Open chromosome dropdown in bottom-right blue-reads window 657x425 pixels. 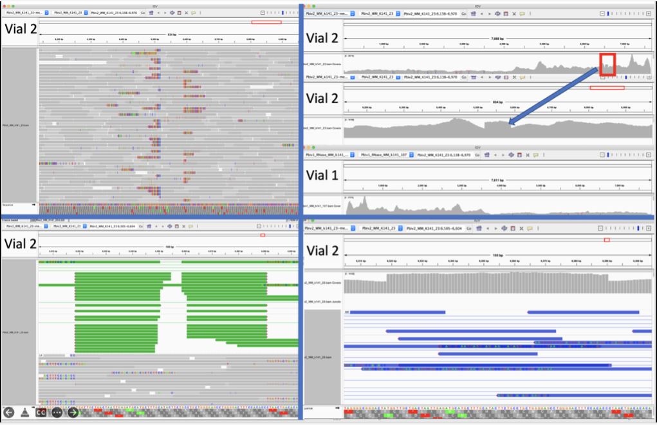(x=400, y=229)
